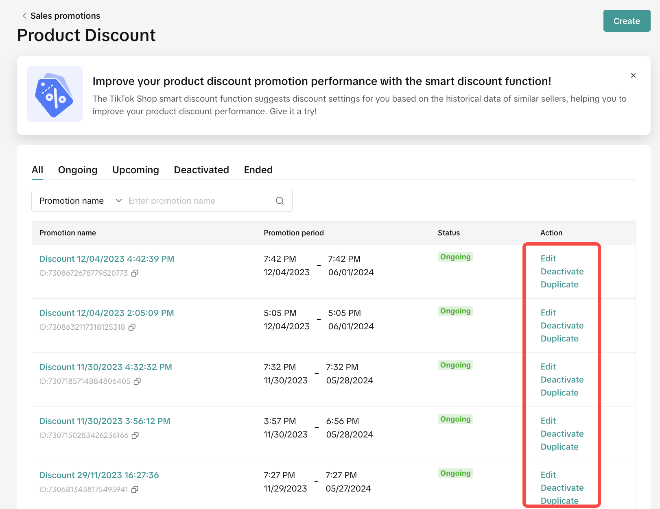Edit Discount 12/04/2023 4:42:39 PM
The height and width of the screenshot is (509, 660).
(548, 259)
